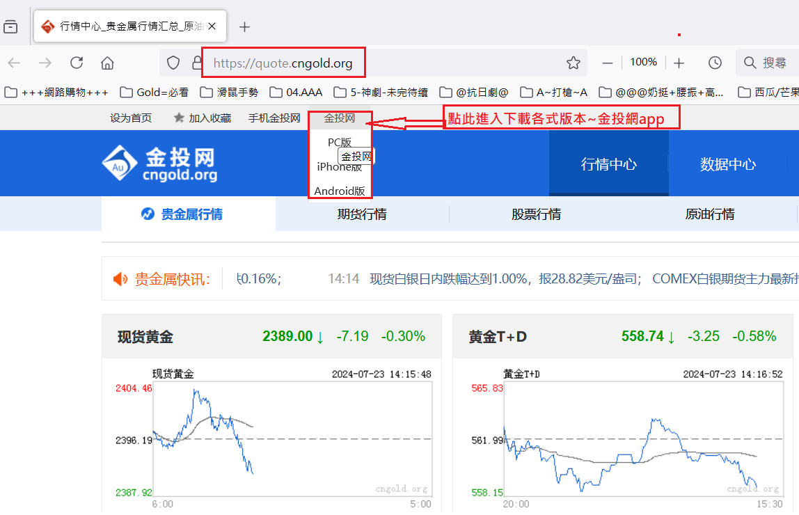
Task: Open browsing history clock icon
Action: [x=715, y=63]
